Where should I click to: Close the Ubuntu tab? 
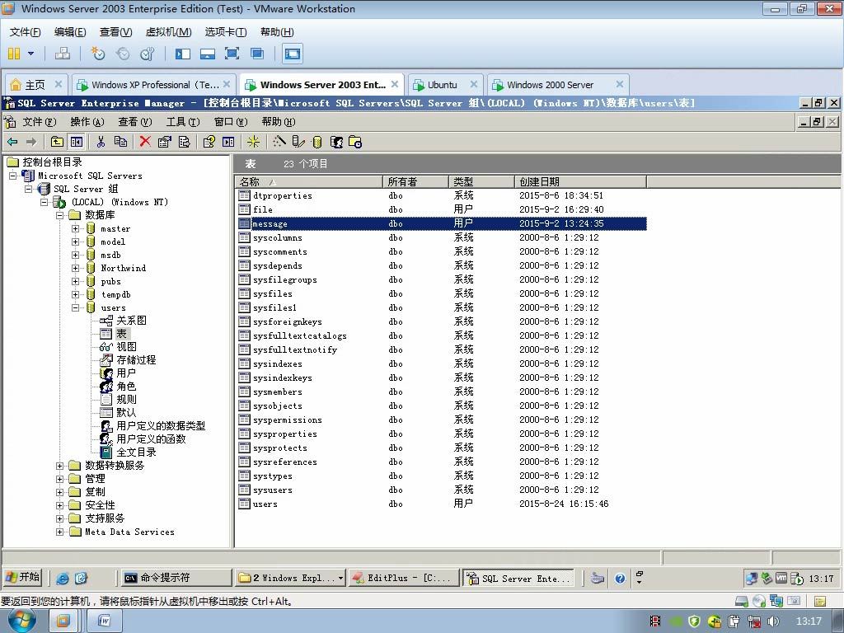click(474, 84)
